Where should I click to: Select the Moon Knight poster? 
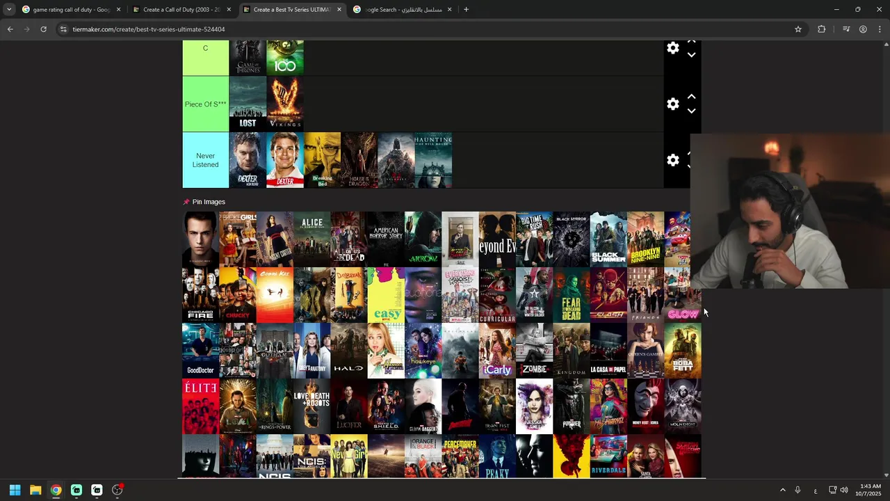pos(682,406)
